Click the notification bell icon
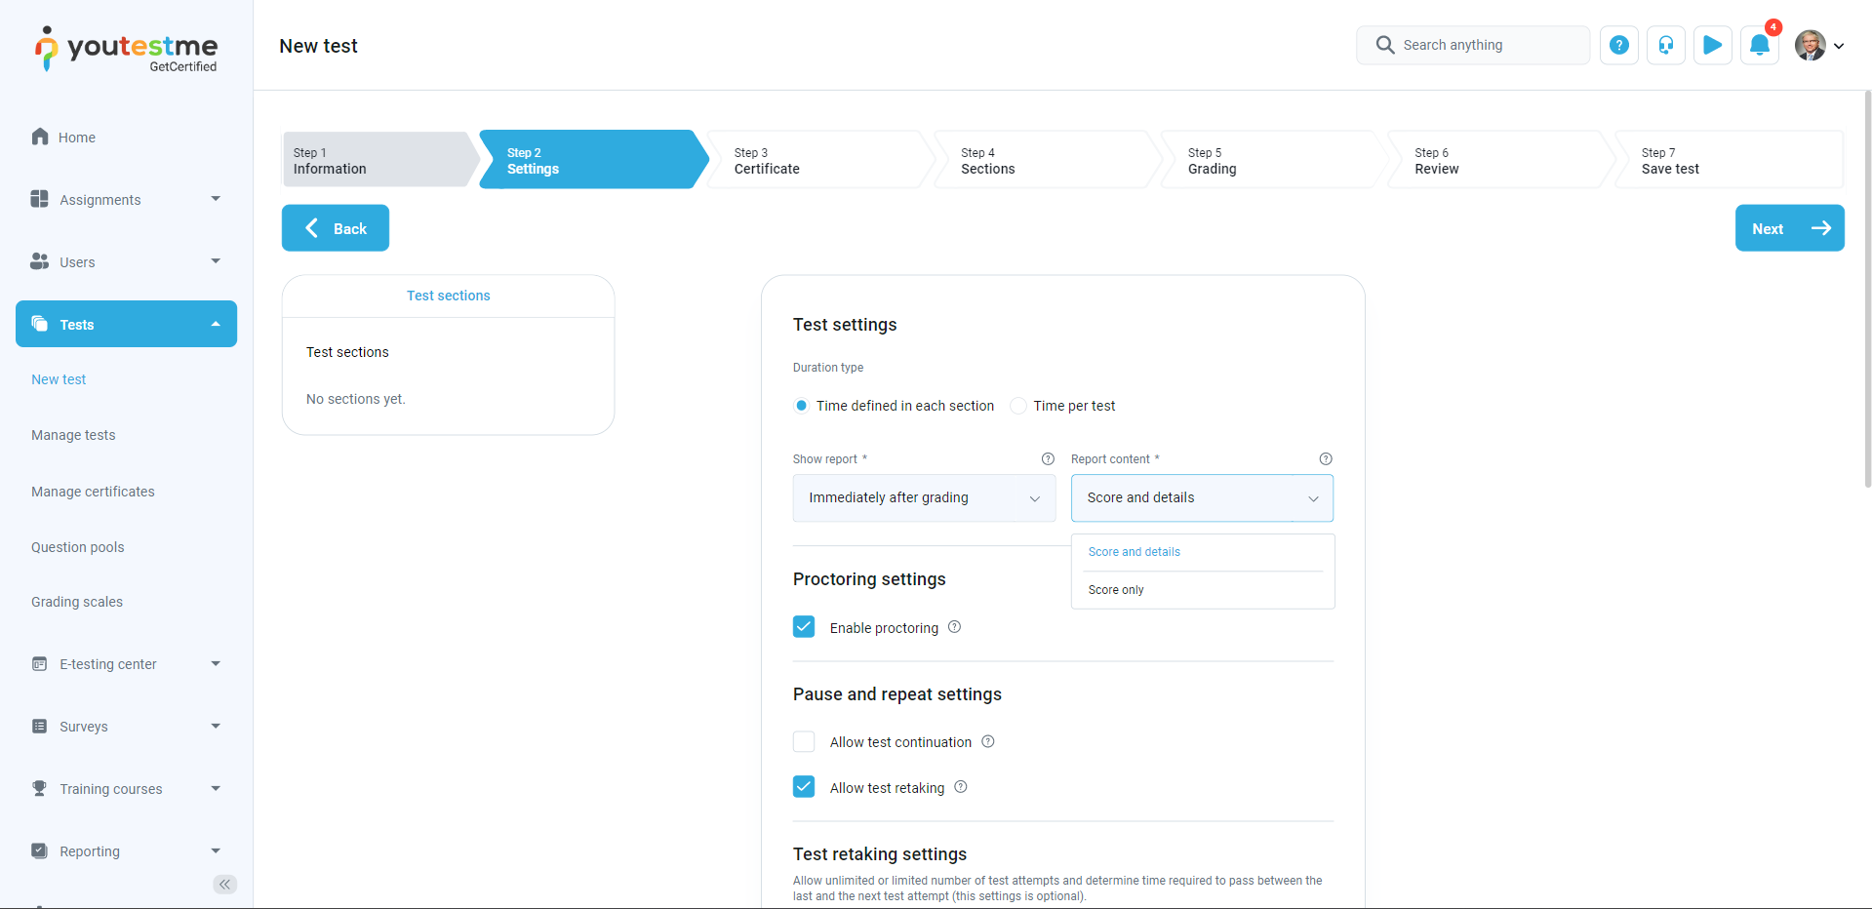1872x909 pixels. [1759, 45]
